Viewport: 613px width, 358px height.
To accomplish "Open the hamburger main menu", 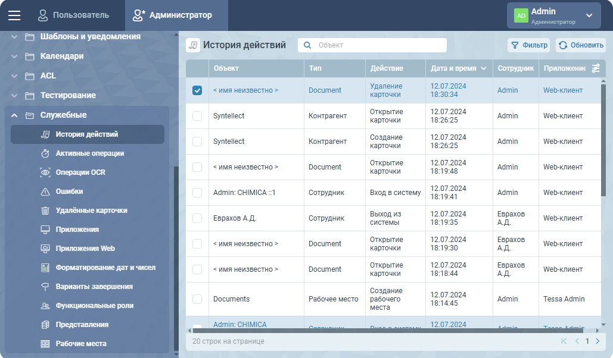I will click(x=14, y=15).
